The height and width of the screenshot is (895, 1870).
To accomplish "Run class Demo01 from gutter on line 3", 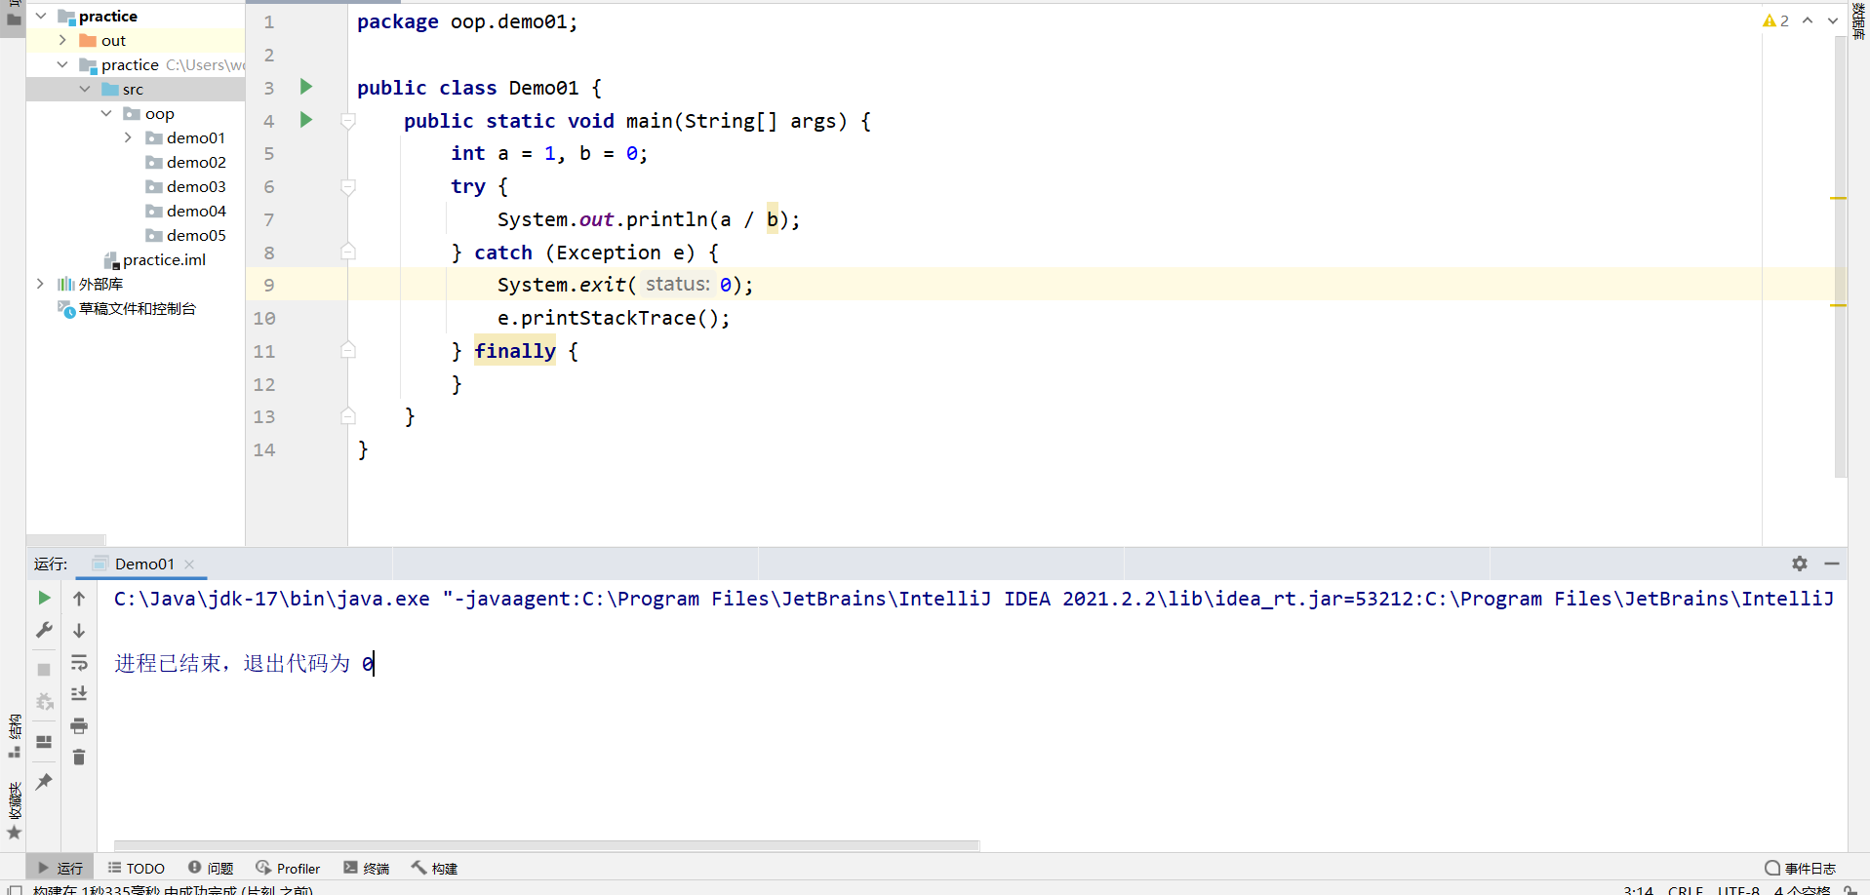I will tap(305, 87).
